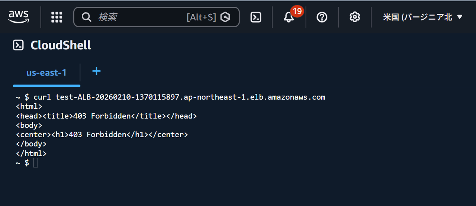This screenshot has height=206, width=476.
Task: Add a new terminal tab with plus
Action: [x=96, y=71]
